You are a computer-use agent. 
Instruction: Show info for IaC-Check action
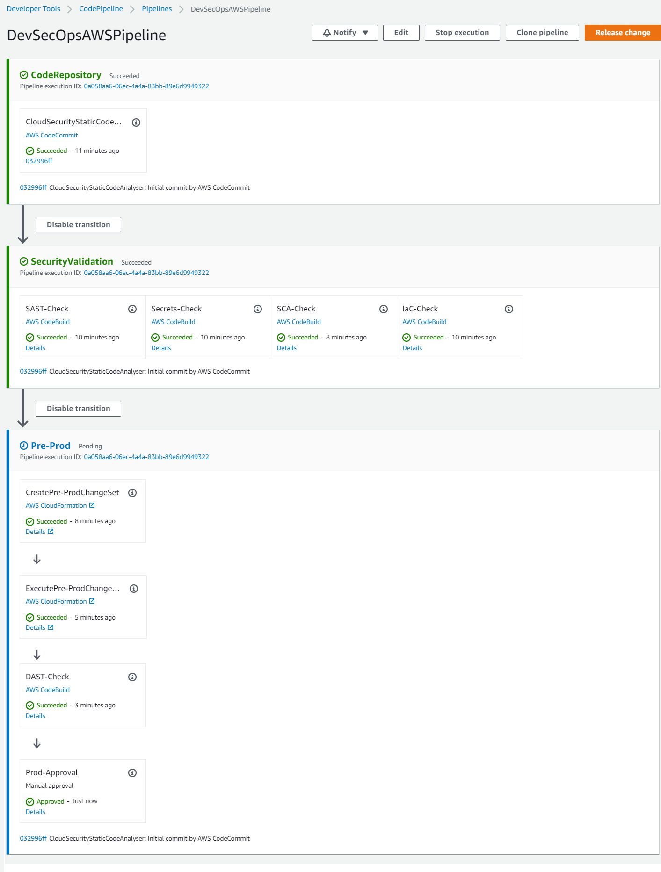coord(509,309)
